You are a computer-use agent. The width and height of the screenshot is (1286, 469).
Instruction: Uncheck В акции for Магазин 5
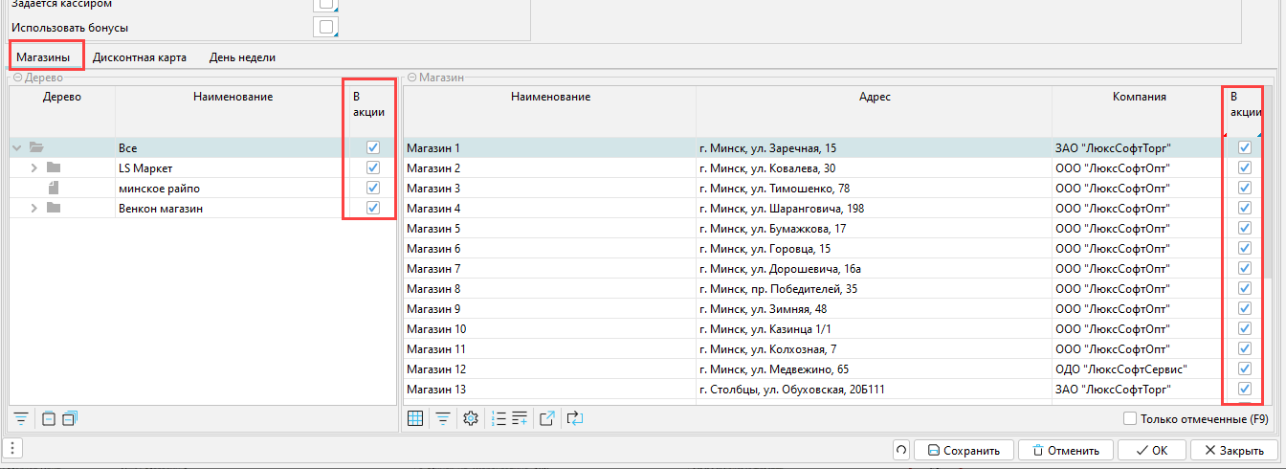click(1245, 229)
